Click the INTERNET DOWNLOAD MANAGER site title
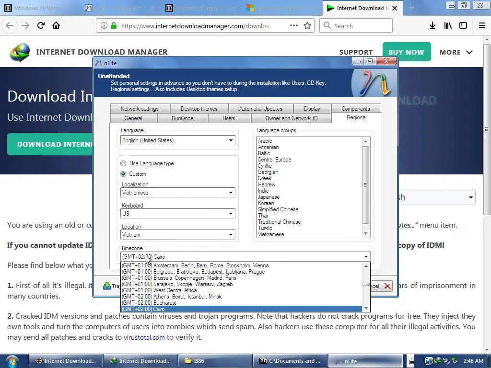The height and width of the screenshot is (368, 491). tap(102, 52)
